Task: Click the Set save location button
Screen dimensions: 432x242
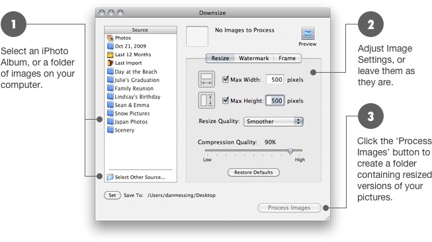Action: 112,195
